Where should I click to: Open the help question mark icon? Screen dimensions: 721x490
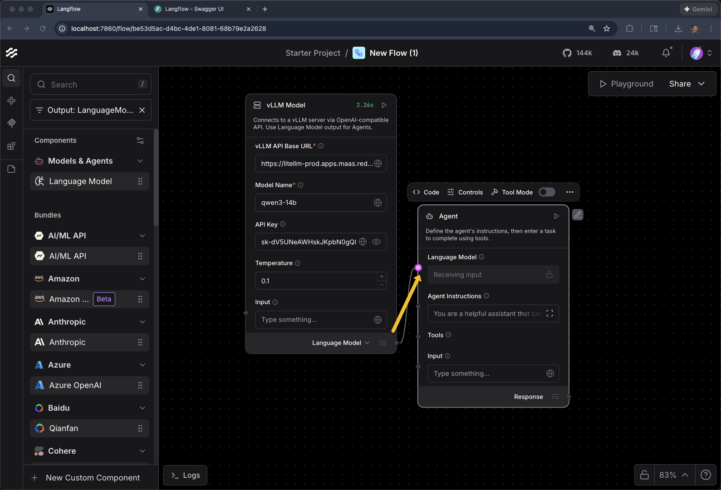[706, 475]
